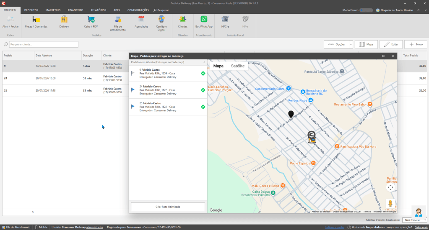Switch to PRINCIPAL tab
Viewport: 429px width, 230px height.
click(x=10, y=10)
